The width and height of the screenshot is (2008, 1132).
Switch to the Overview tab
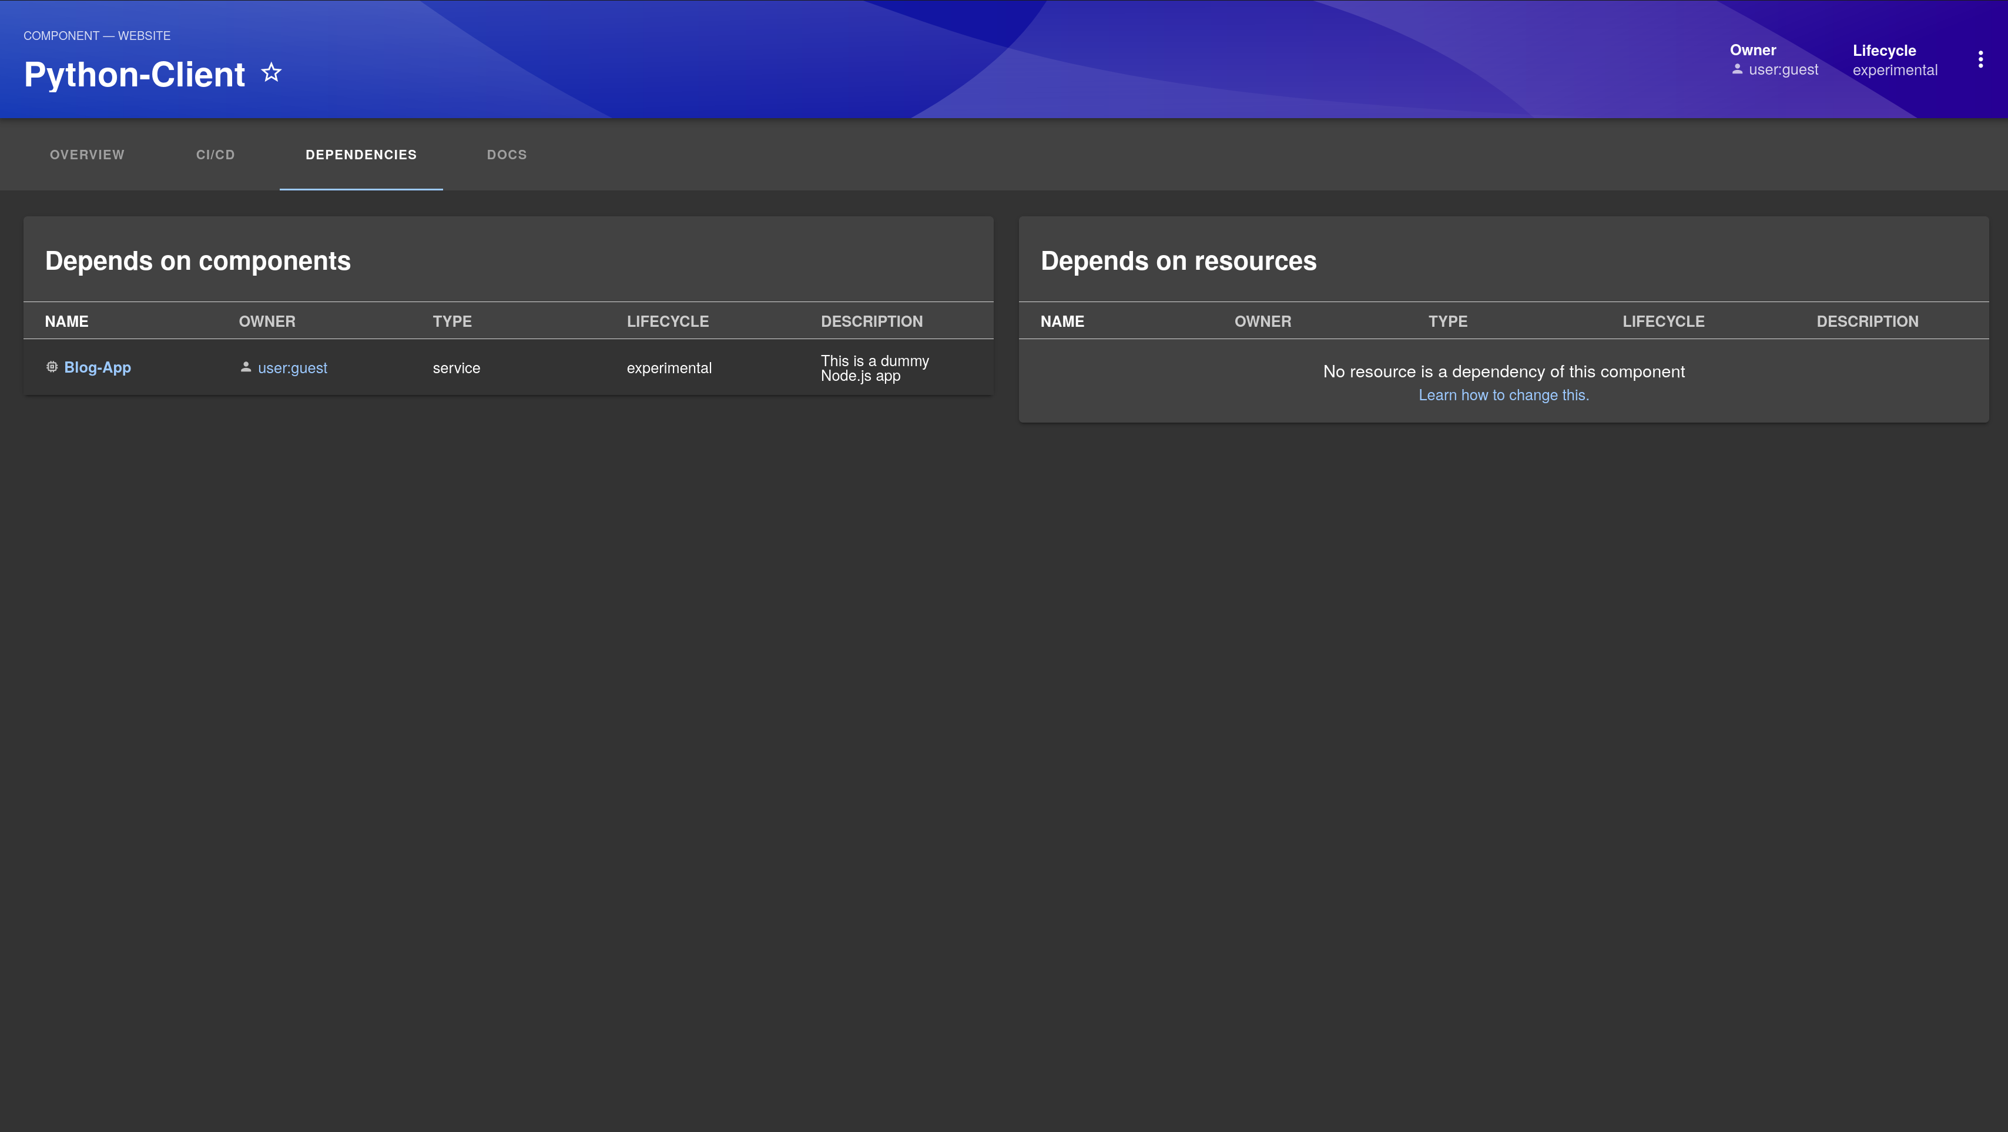click(x=86, y=155)
